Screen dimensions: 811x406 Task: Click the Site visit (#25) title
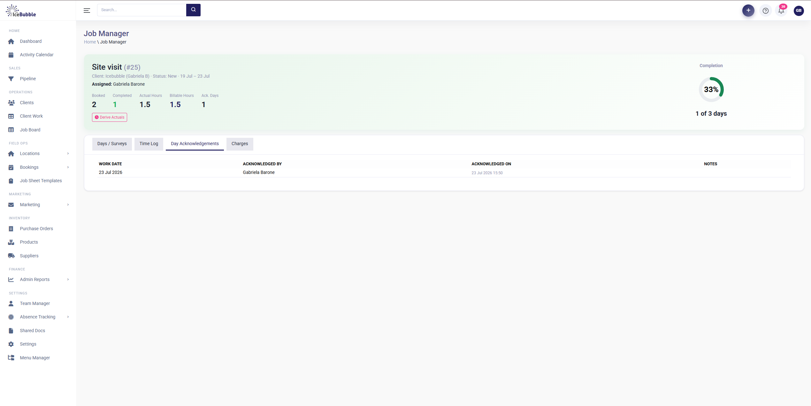pyautogui.click(x=116, y=67)
